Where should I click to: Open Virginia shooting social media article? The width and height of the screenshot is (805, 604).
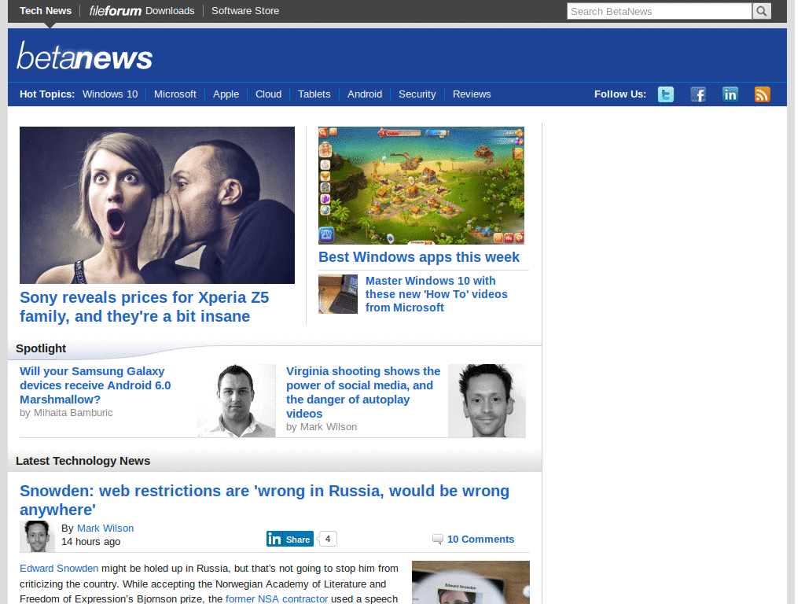coord(363,392)
